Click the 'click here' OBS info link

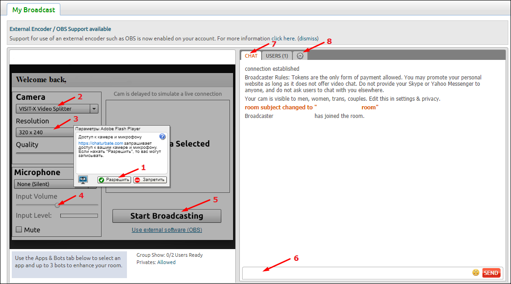283,39
